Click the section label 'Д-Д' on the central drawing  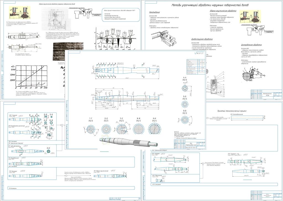click(106, 118)
